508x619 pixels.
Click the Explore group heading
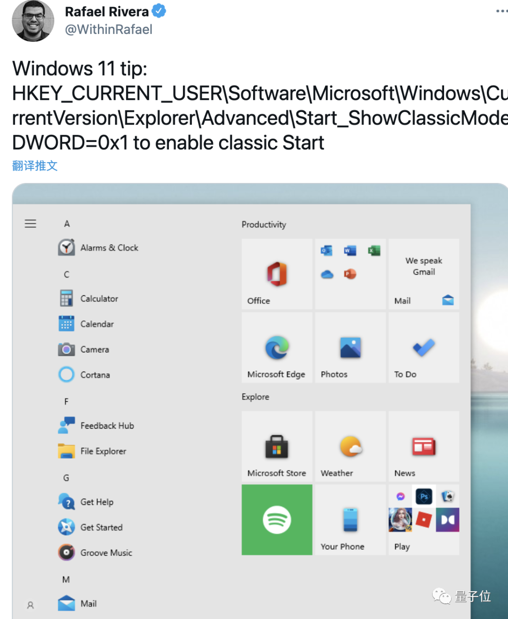pyautogui.click(x=255, y=397)
